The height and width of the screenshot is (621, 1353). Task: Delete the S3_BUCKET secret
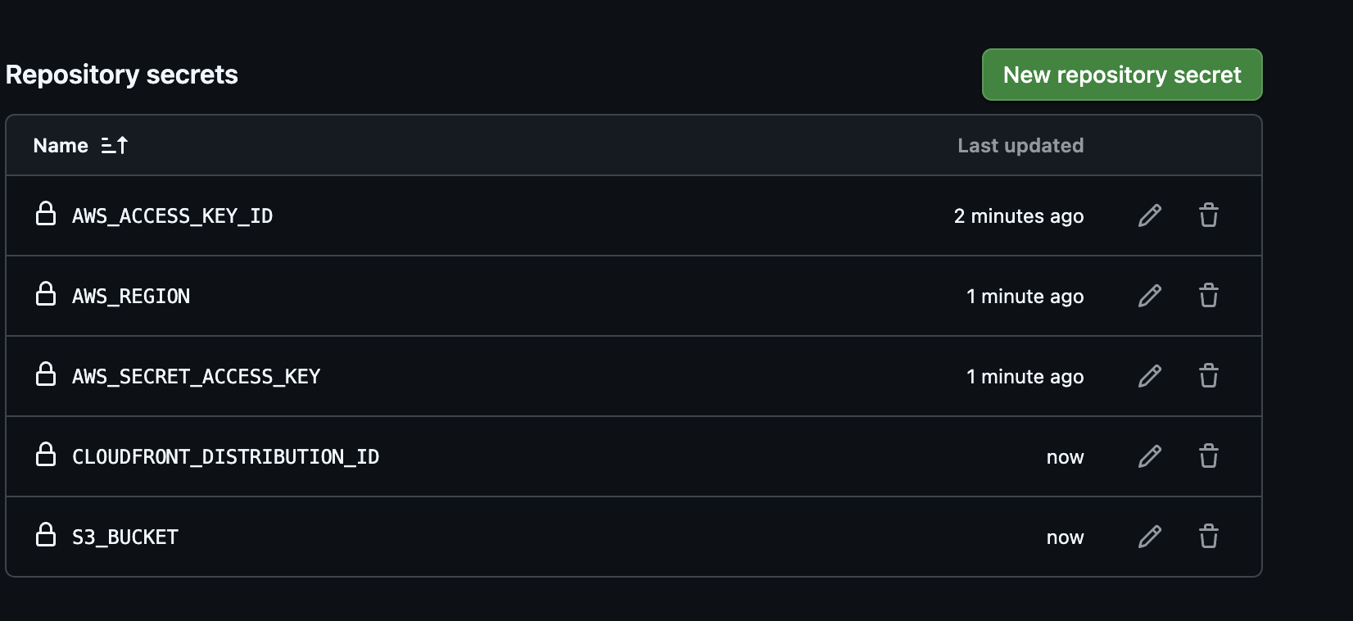pyautogui.click(x=1208, y=537)
